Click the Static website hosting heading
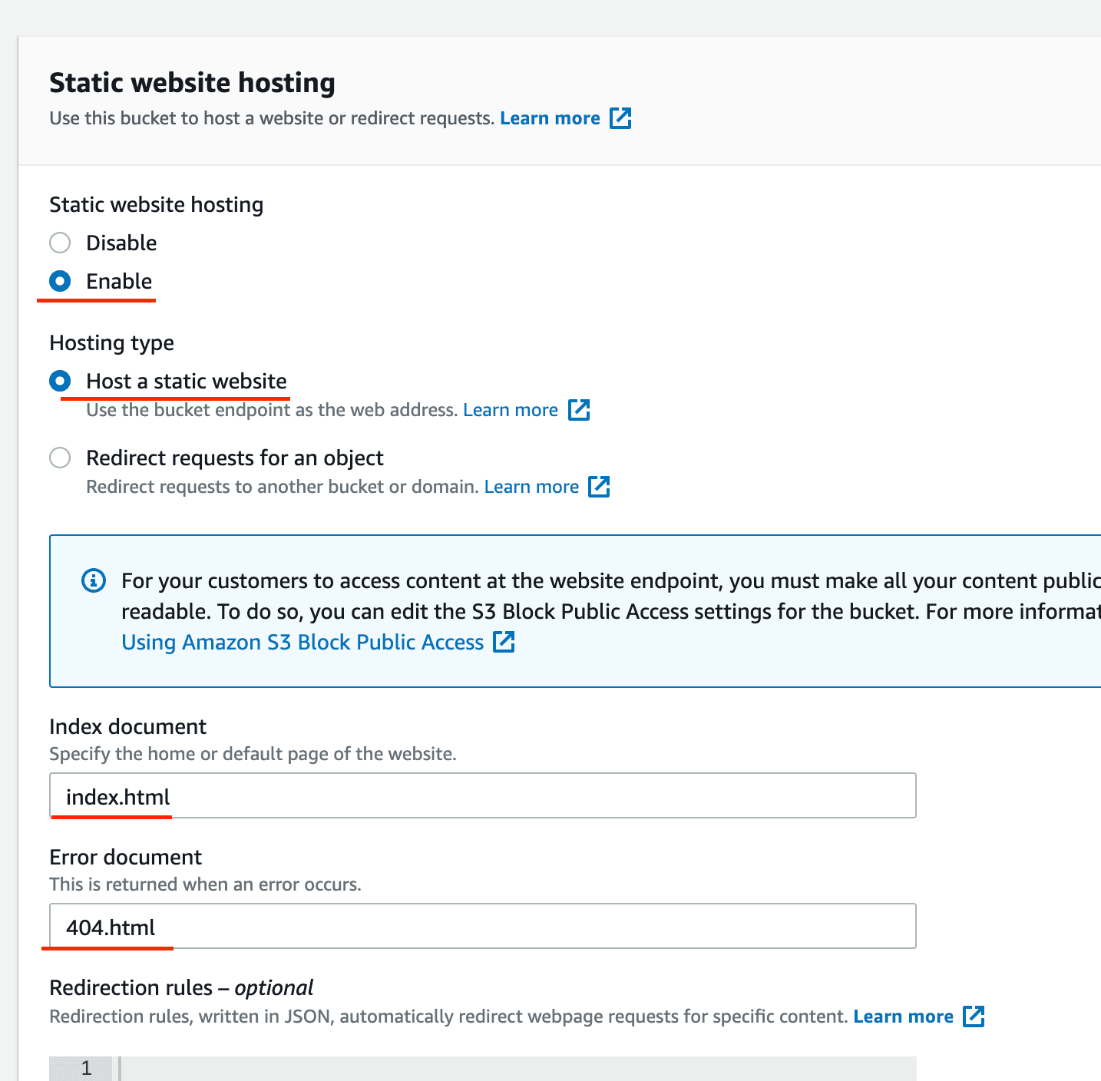 tap(192, 82)
